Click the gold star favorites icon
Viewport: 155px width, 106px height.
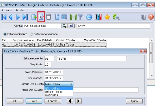[107, 17]
